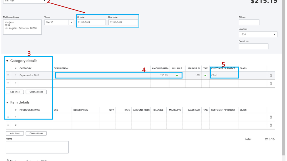
Task: Edit the Bill date field
Action: tap(91, 22)
